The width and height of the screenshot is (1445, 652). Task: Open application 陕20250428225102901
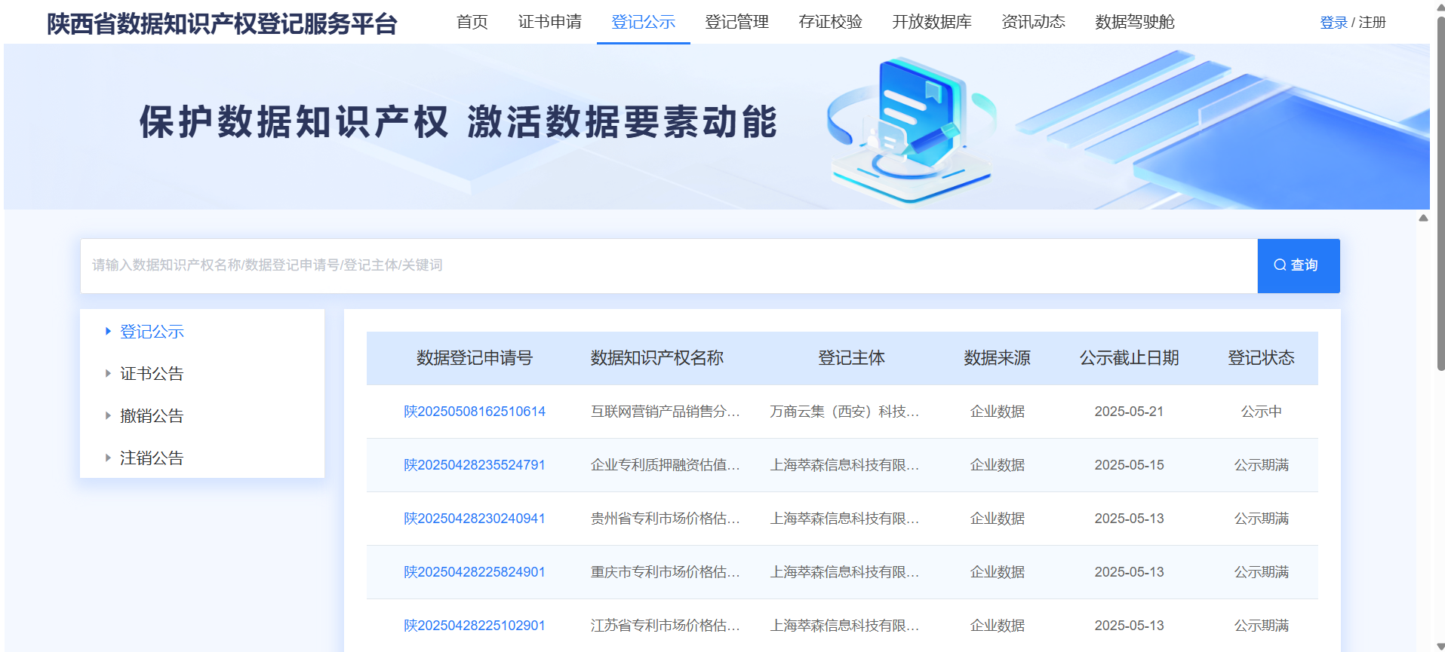[475, 626]
